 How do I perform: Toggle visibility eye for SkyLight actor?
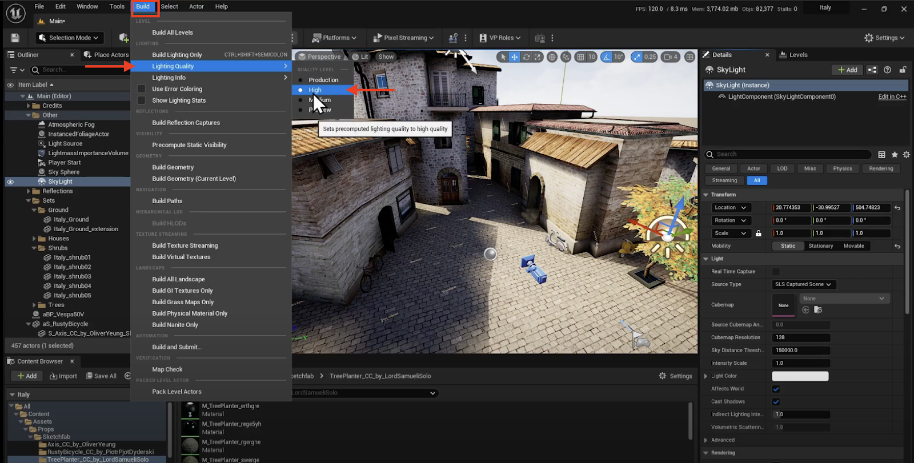click(10, 182)
